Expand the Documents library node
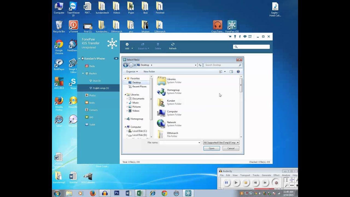This screenshot has height=197, width=350. coord(127,99)
